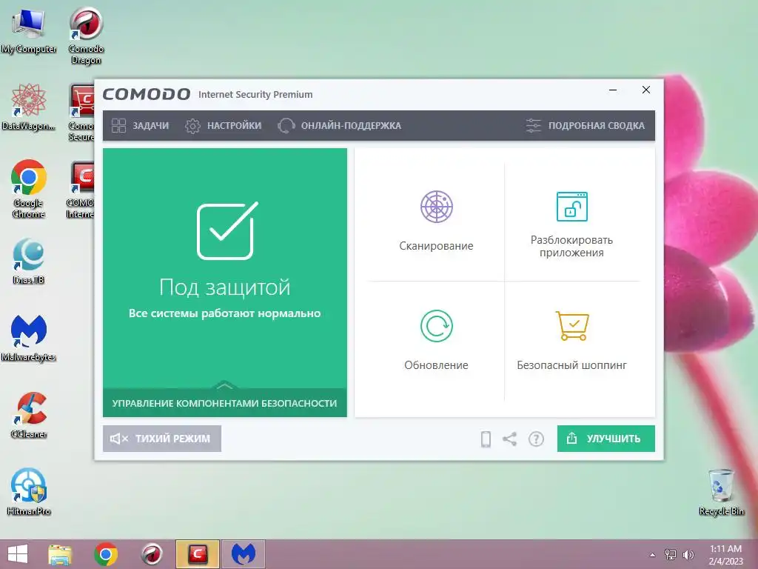Image resolution: width=758 pixels, height=569 pixels.
Task: Click the large protected status checkmark
Action: [227, 230]
